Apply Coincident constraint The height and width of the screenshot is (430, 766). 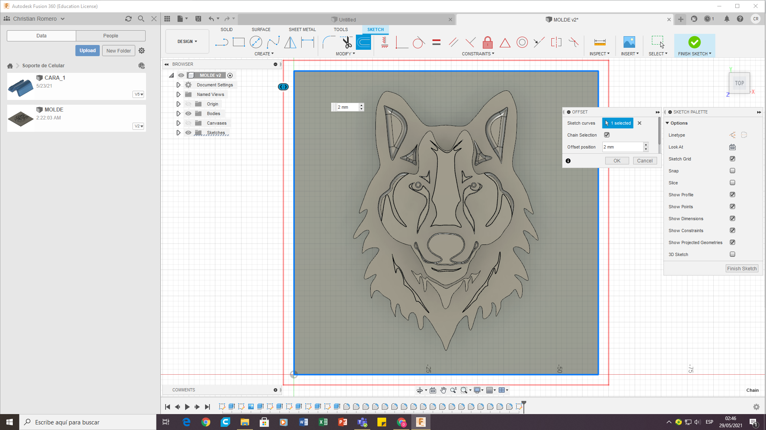[x=402, y=42]
